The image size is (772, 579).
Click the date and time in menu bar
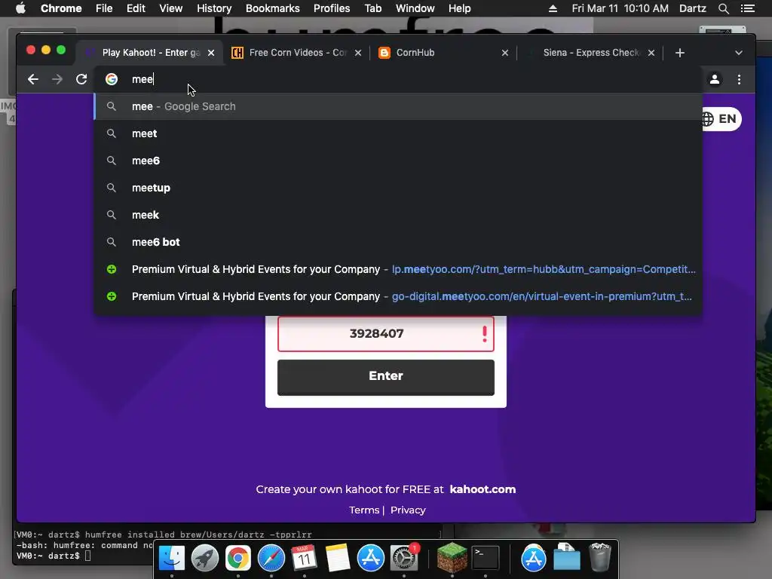pos(620,8)
